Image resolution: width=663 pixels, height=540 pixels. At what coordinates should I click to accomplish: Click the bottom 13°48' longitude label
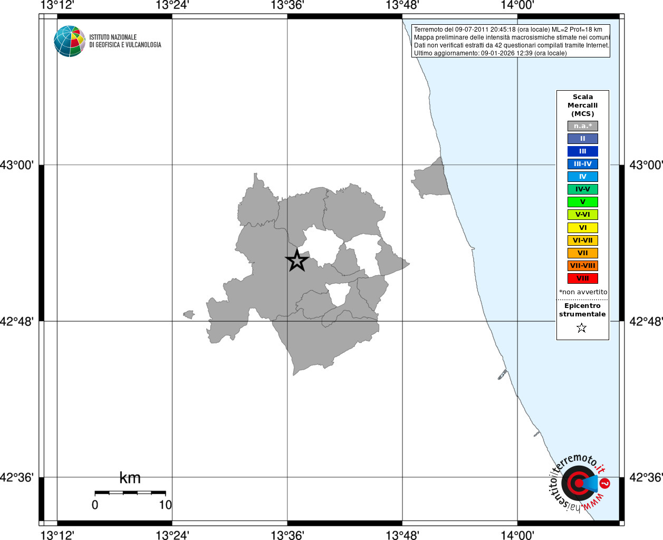(402, 535)
